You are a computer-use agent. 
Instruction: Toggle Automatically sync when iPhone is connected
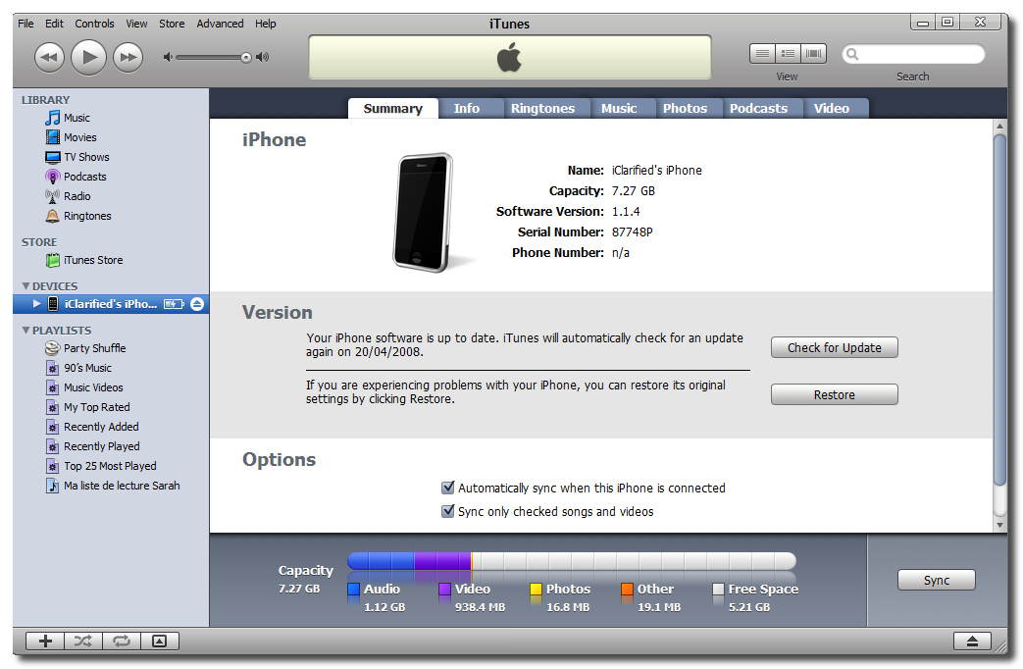[447, 488]
